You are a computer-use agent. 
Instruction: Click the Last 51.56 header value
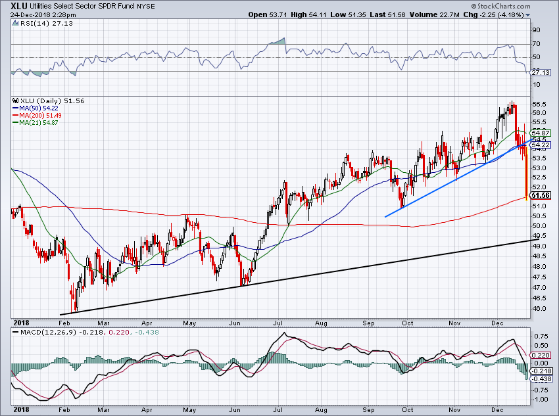coord(387,15)
